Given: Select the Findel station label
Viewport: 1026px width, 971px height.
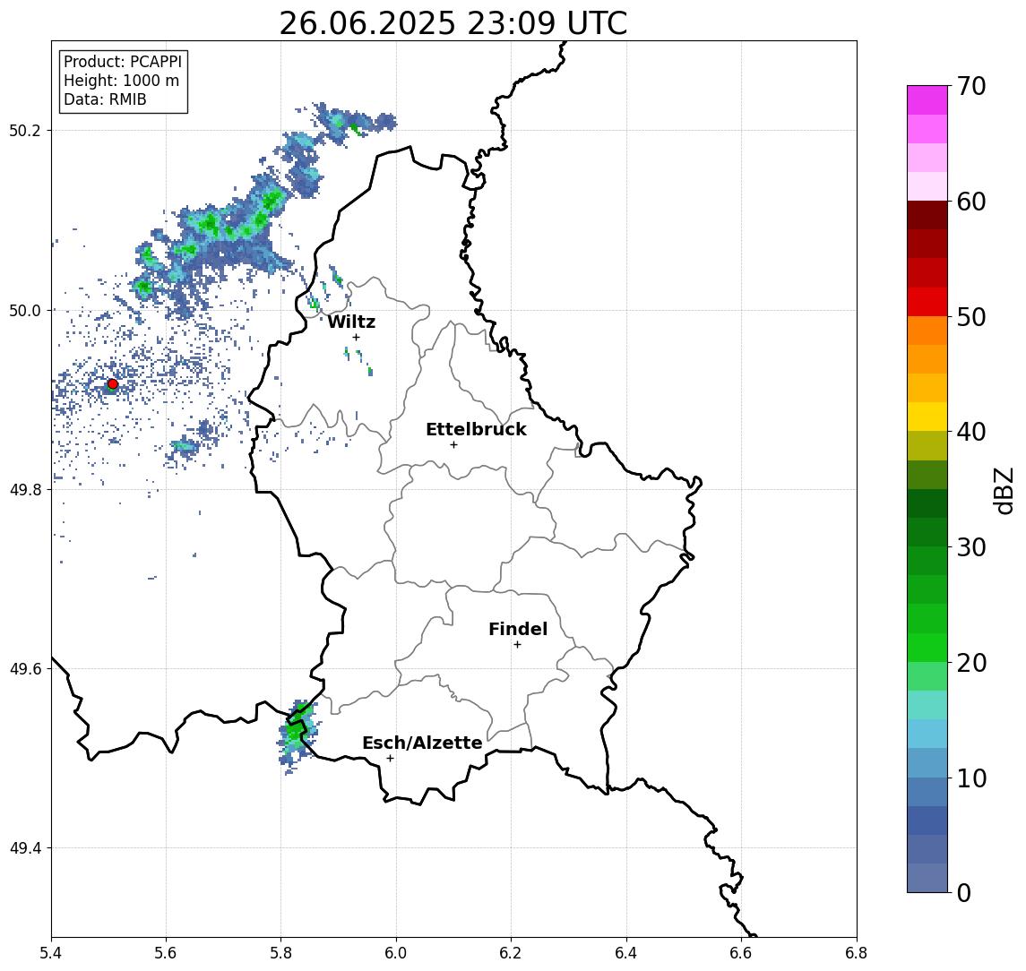Looking at the screenshot, I should pos(518,629).
